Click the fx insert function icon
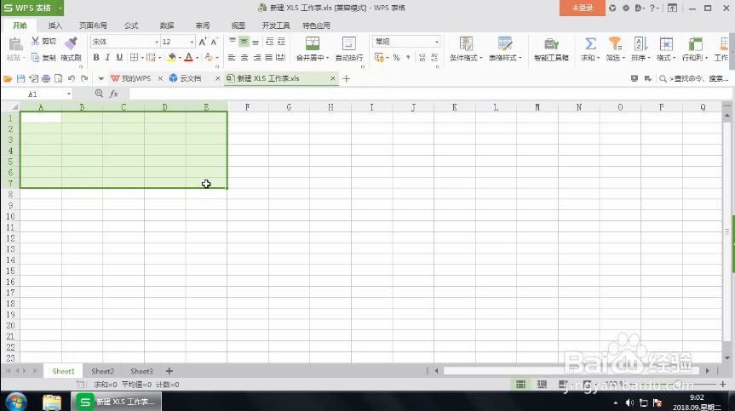The width and height of the screenshot is (735, 411). 114,94
